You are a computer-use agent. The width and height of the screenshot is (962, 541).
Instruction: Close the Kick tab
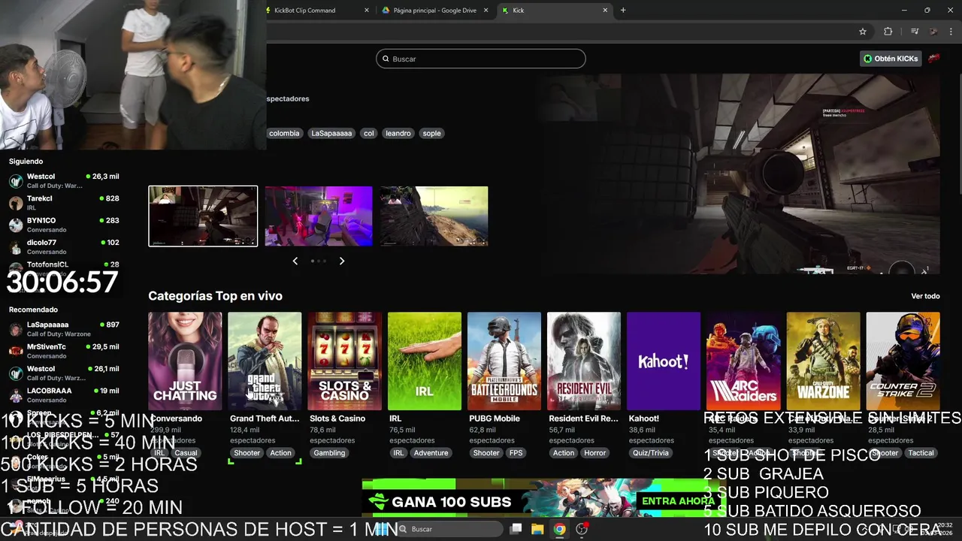[605, 11]
